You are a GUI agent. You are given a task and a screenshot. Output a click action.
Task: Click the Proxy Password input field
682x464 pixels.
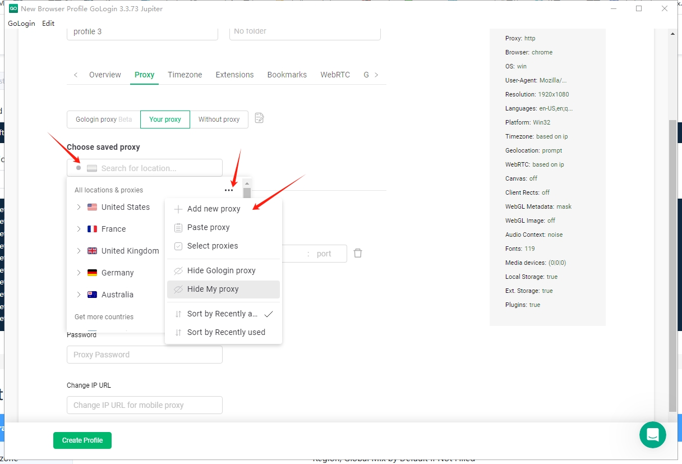145,355
